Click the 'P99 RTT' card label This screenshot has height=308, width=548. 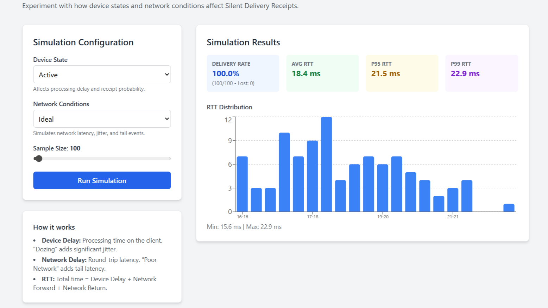461,64
